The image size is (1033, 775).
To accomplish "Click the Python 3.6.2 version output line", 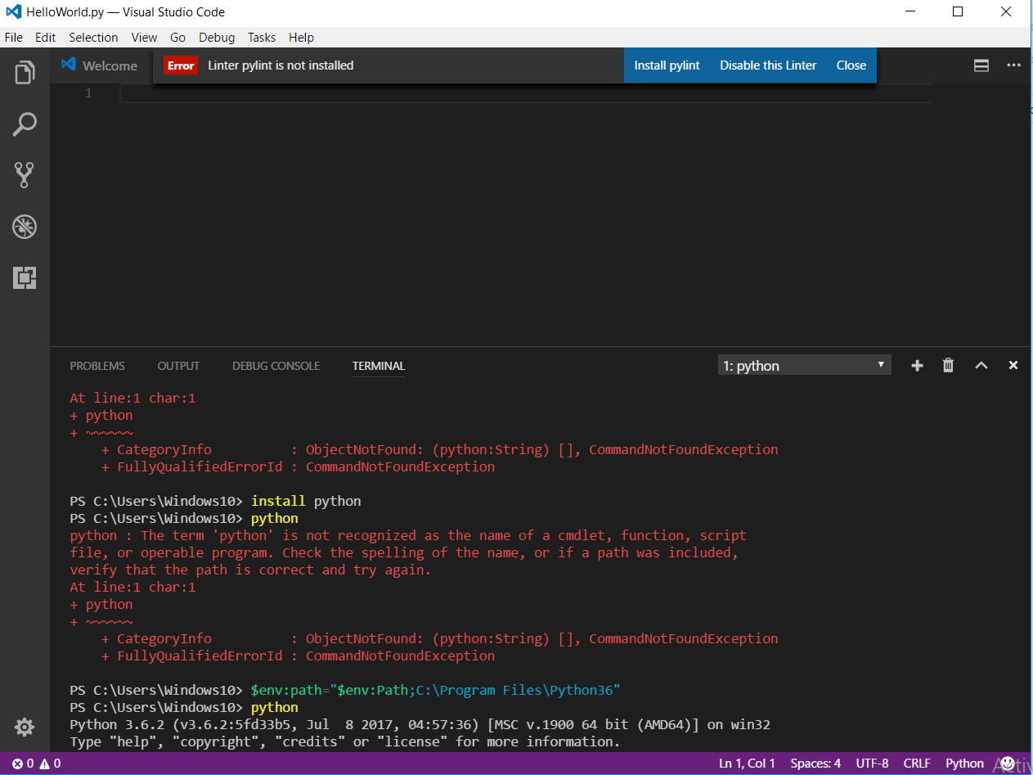I will (420, 724).
